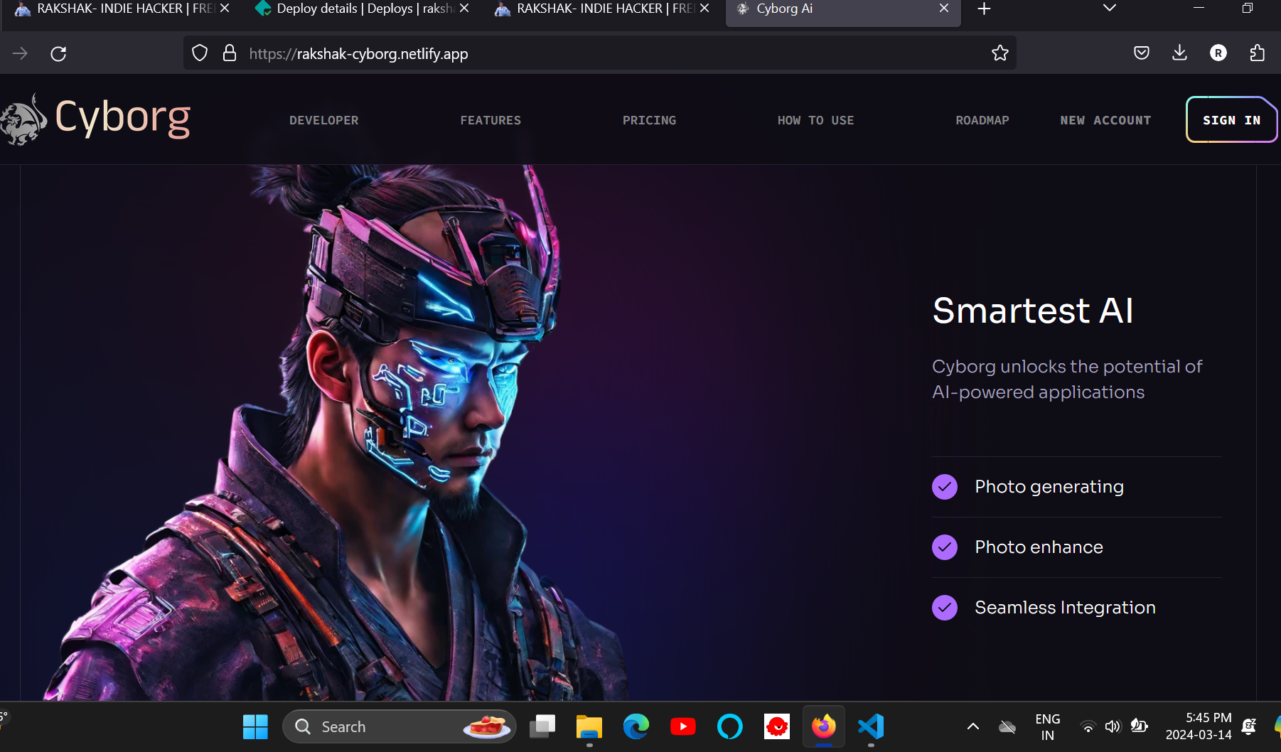1281x752 pixels.
Task: Switch to the Deploy details tab
Action: point(355,9)
